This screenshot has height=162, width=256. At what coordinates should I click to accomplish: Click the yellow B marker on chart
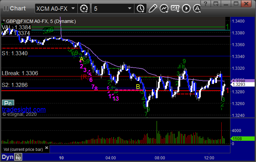[138, 87]
